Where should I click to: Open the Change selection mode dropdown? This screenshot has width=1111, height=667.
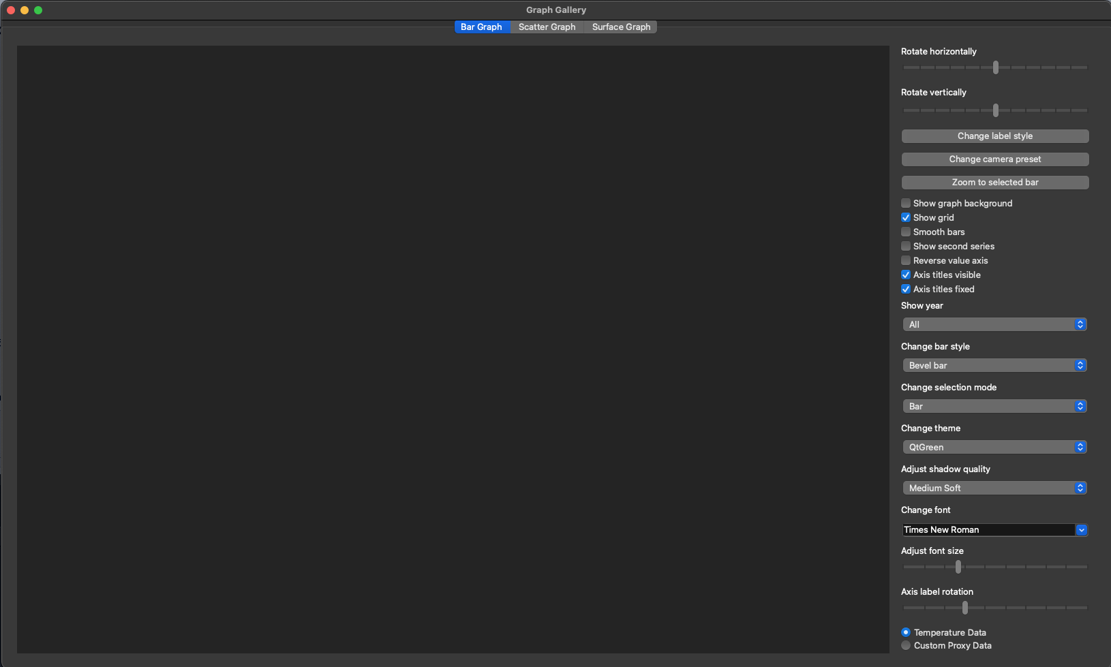[x=994, y=406]
